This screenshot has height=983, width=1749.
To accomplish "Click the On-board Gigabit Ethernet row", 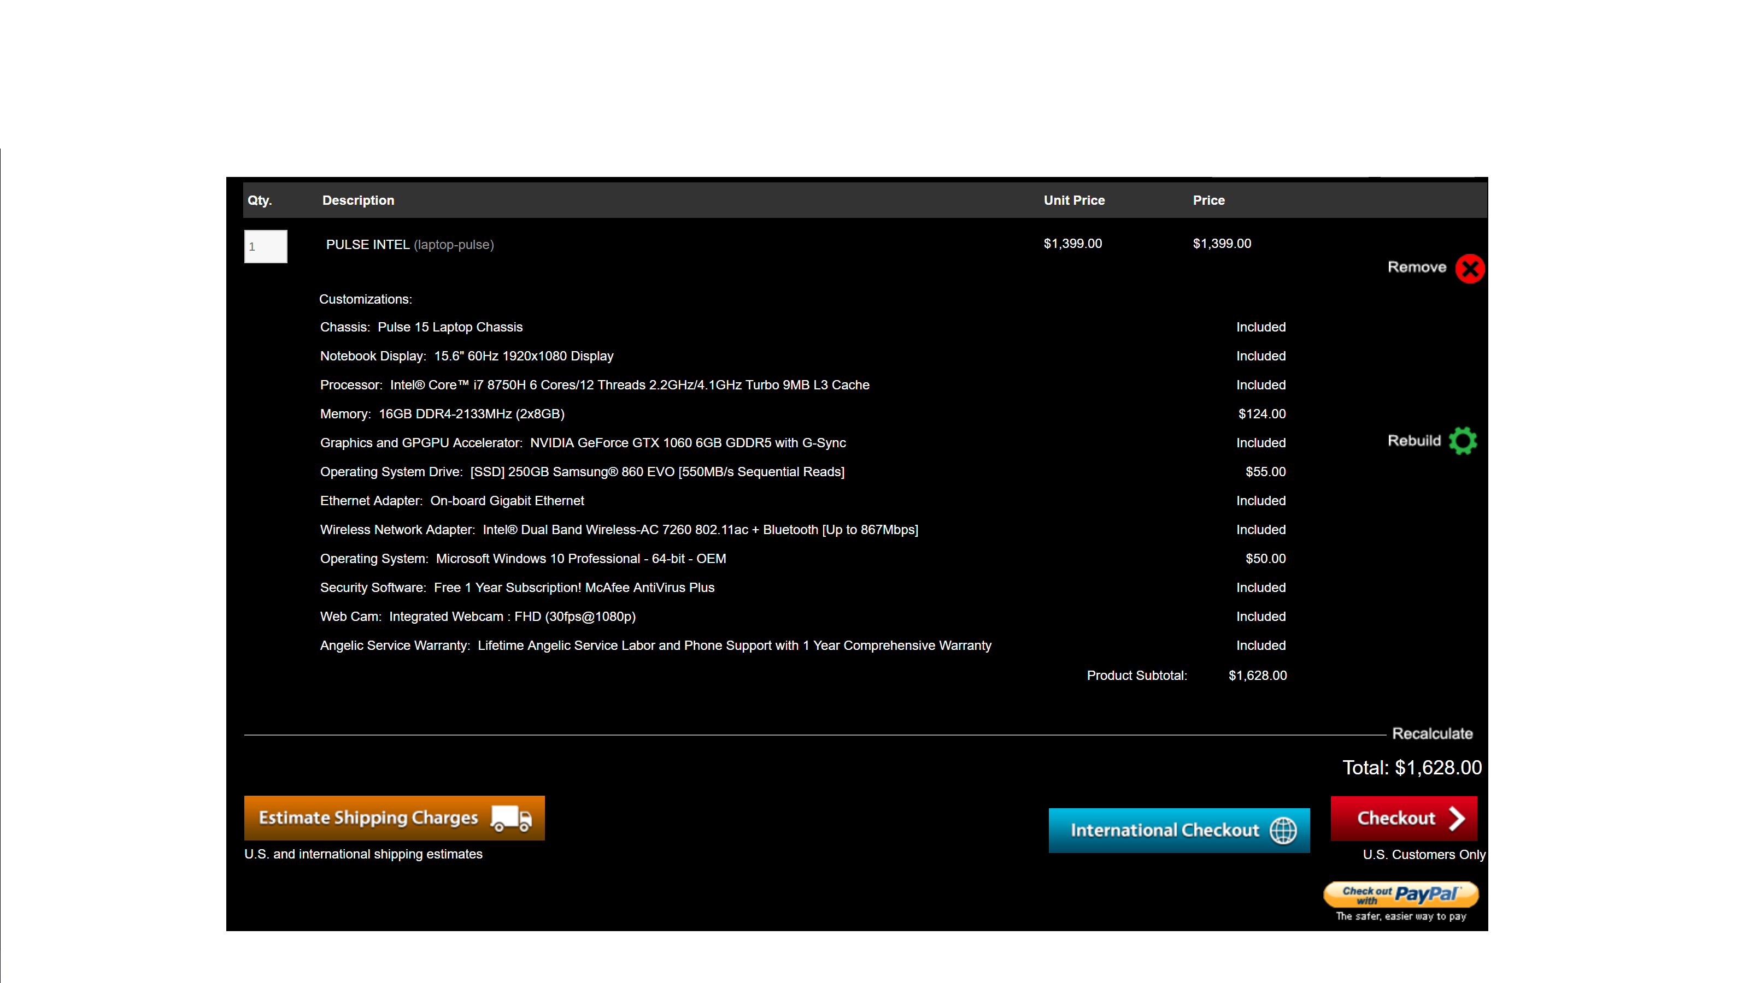I will coord(451,501).
